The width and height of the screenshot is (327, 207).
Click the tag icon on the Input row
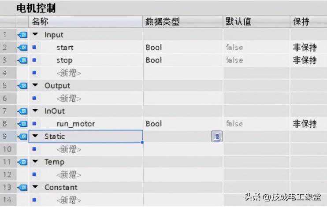(x=22, y=35)
